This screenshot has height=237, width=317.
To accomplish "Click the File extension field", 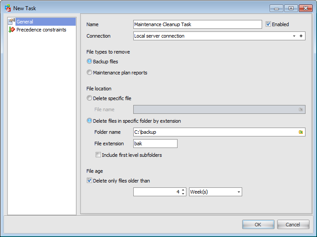I will [x=155, y=144].
